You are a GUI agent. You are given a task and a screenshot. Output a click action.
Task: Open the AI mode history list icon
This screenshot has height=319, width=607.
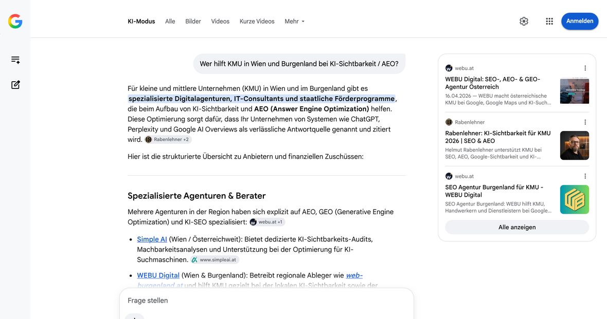(x=15, y=60)
